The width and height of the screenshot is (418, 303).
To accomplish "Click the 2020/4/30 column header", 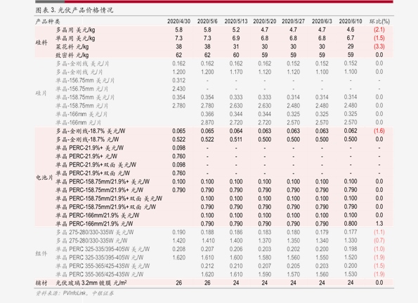I will (x=178, y=21).
